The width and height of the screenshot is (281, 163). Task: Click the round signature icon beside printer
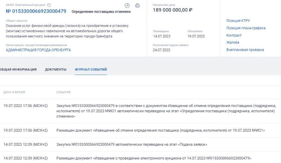click(x=127, y=6)
